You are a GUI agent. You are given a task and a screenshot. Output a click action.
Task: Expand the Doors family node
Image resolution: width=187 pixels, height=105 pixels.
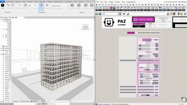pyautogui.click(x=3, y=73)
